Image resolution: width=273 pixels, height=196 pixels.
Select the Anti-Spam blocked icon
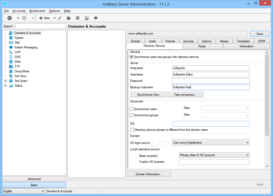11,81
